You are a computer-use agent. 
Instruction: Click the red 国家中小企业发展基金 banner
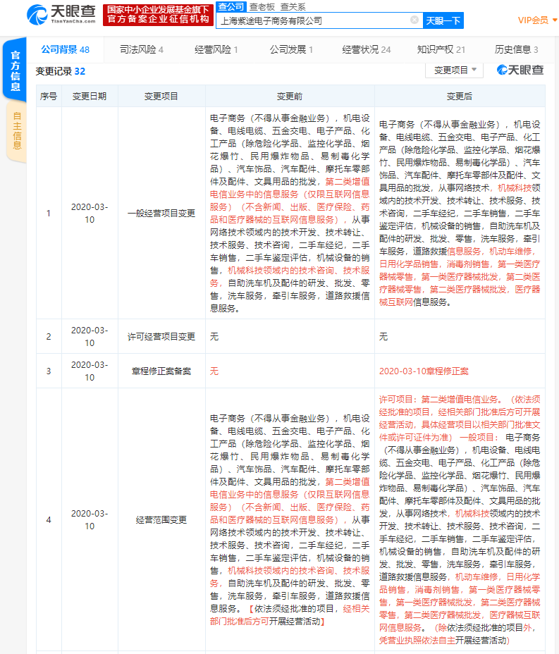(x=158, y=15)
